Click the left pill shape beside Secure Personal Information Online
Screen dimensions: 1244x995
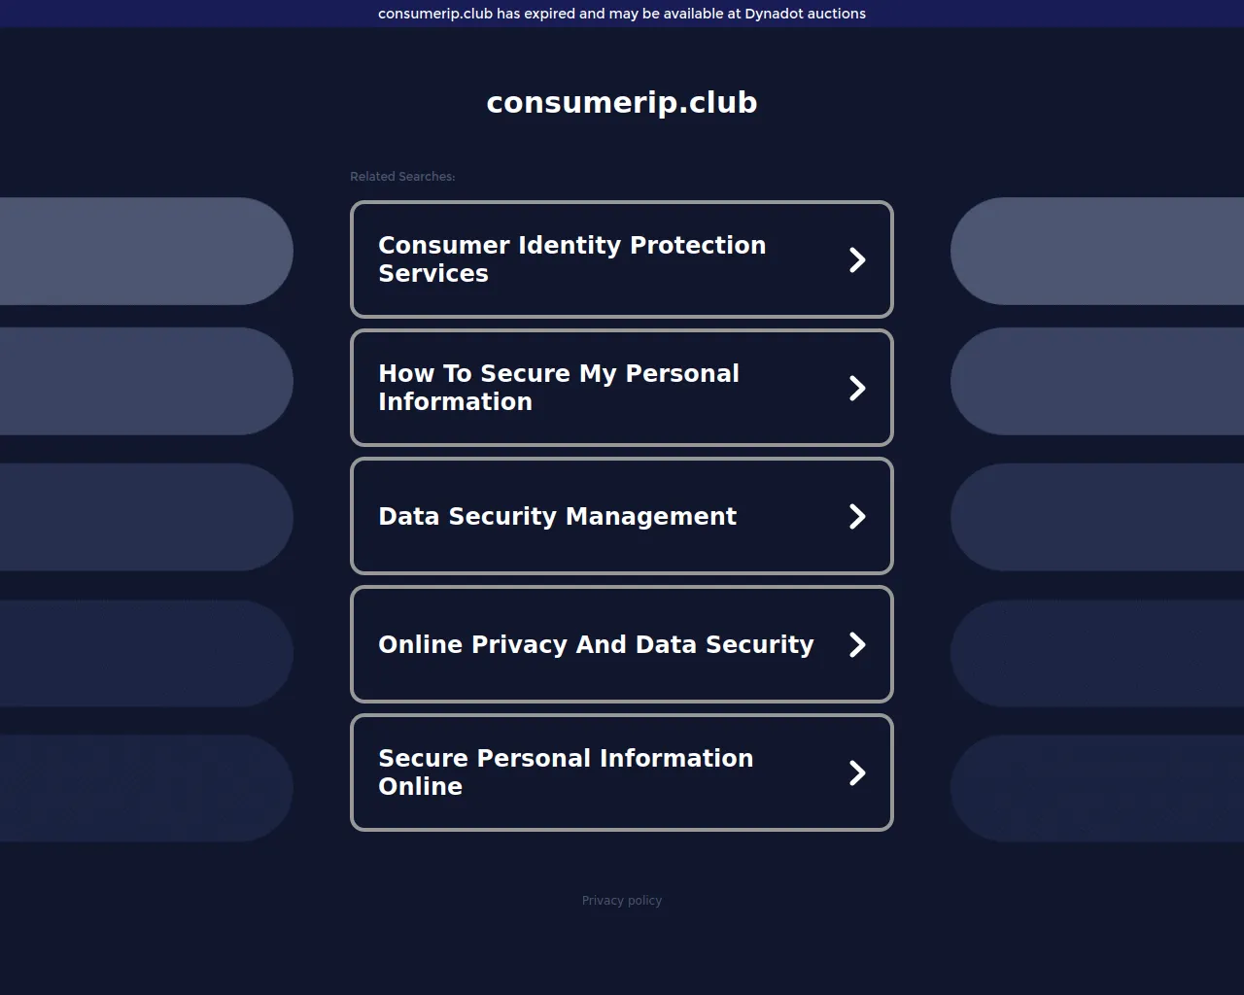tap(146, 787)
